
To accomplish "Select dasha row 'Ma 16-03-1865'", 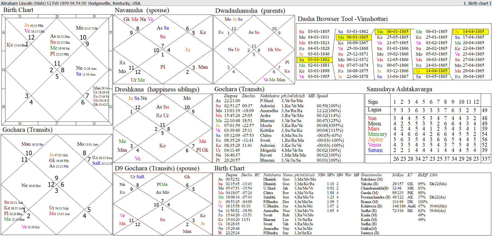I will click(x=432, y=60).
